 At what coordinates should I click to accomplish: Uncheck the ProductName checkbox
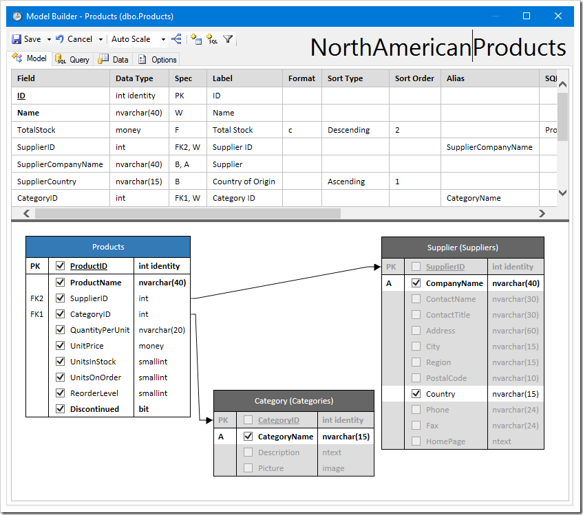[x=60, y=282]
